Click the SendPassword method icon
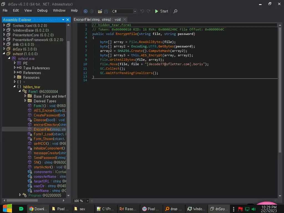The width and height of the screenshot is (284, 213). pyautogui.click(x=30, y=158)
